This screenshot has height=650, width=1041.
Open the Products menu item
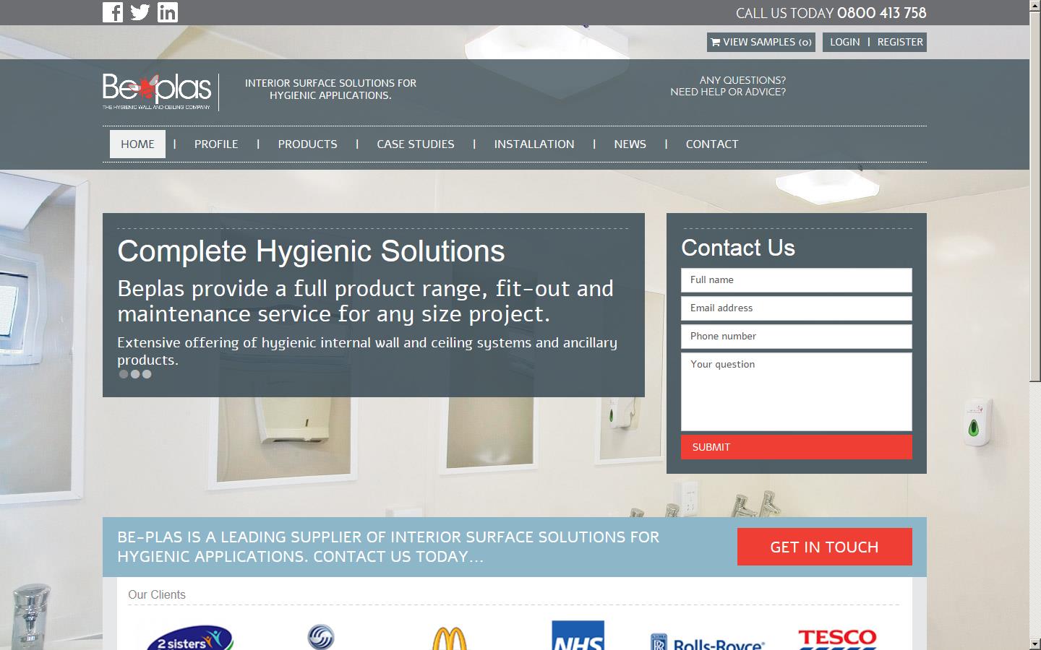307,144
